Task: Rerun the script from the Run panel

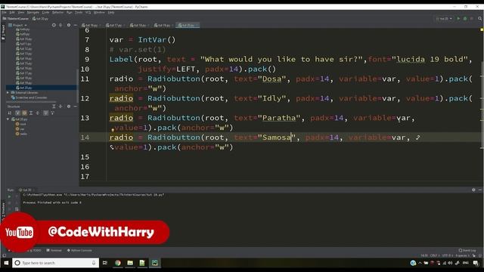Action: [9, 196]
